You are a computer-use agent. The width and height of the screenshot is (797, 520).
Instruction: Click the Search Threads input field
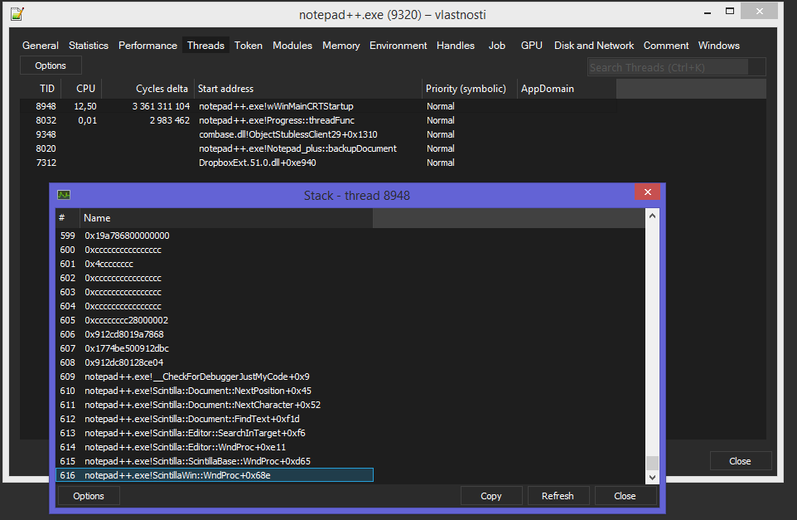point(676,66)
